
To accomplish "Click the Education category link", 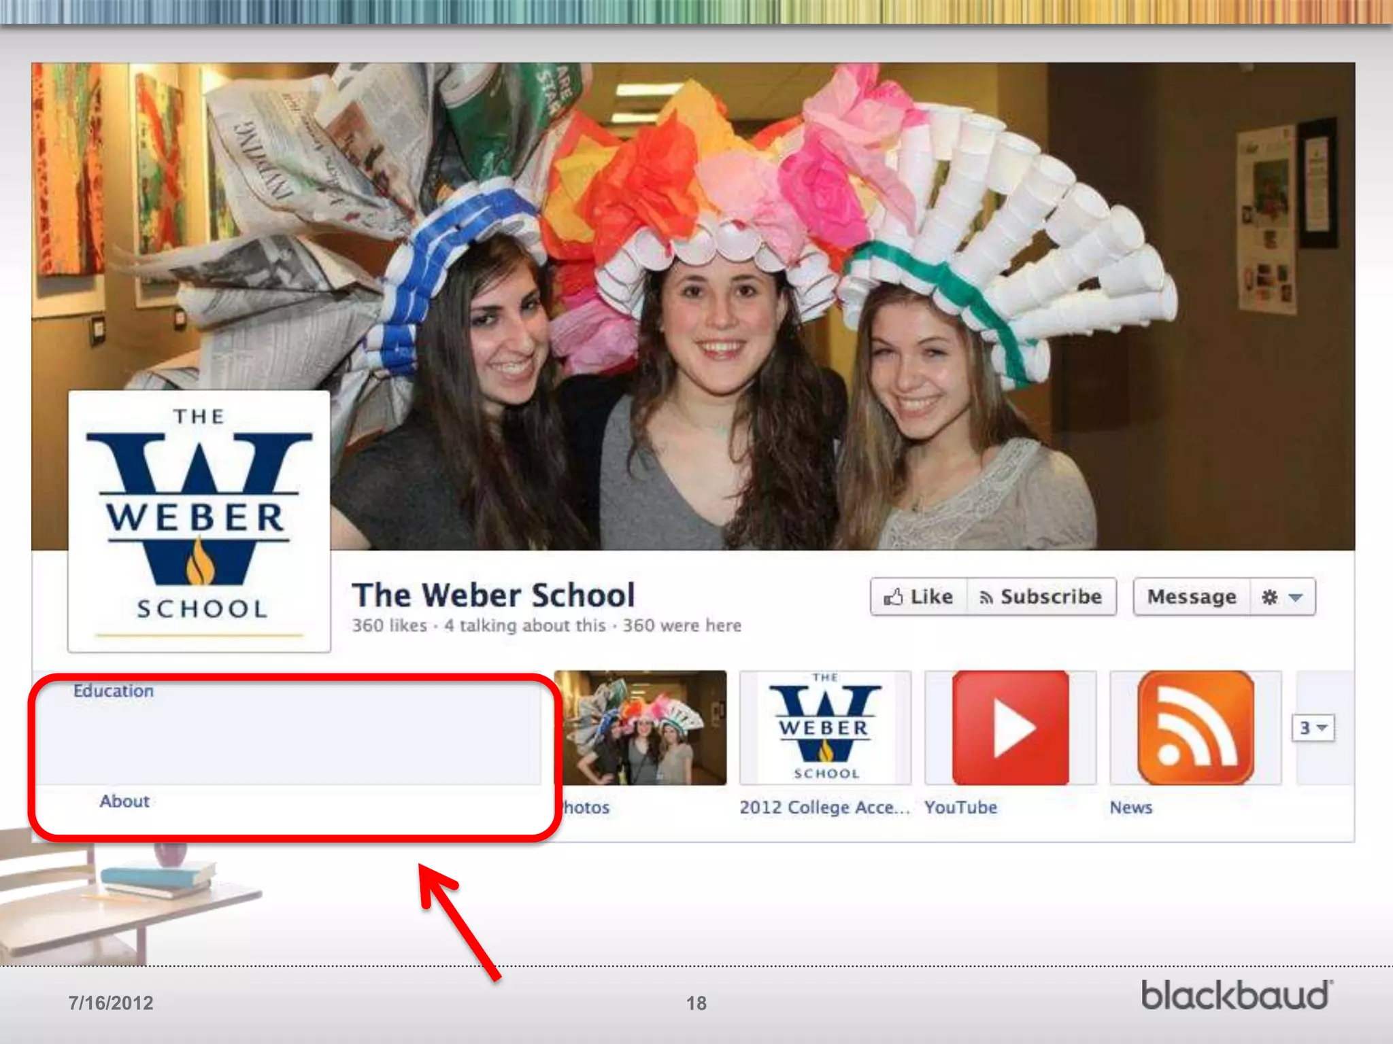I will point(114,691).
